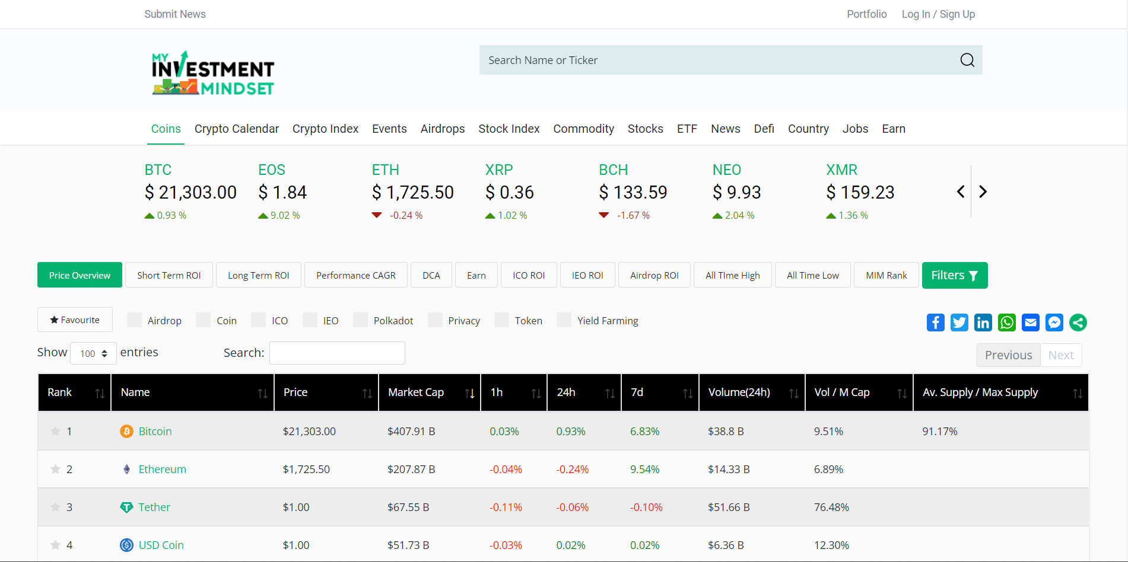Sort table by Vol / M Cap arrows

coord(902,393)
